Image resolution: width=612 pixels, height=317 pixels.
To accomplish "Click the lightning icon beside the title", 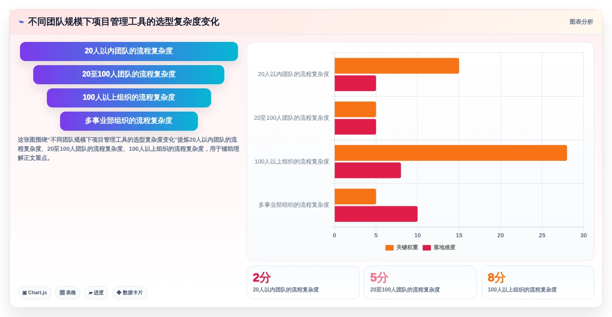I will (21, 22).
